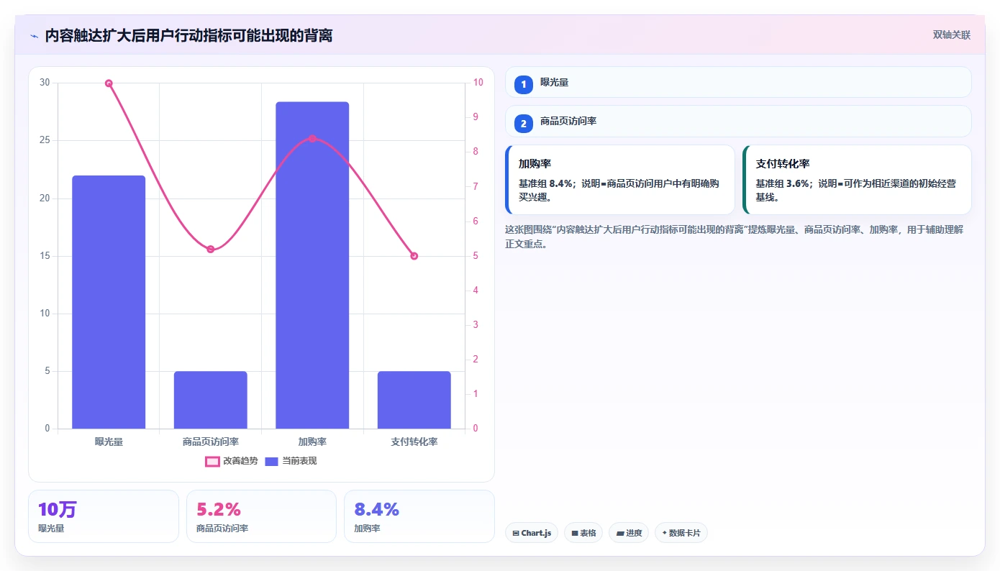Click the 加购率 bar in the chart
This screenshot has width=1000, height=571.
click(x=312, y=265)
